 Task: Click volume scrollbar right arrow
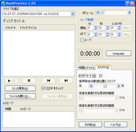coord(129,12)
